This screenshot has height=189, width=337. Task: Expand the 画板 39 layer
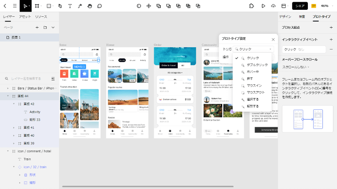(14, 143)
